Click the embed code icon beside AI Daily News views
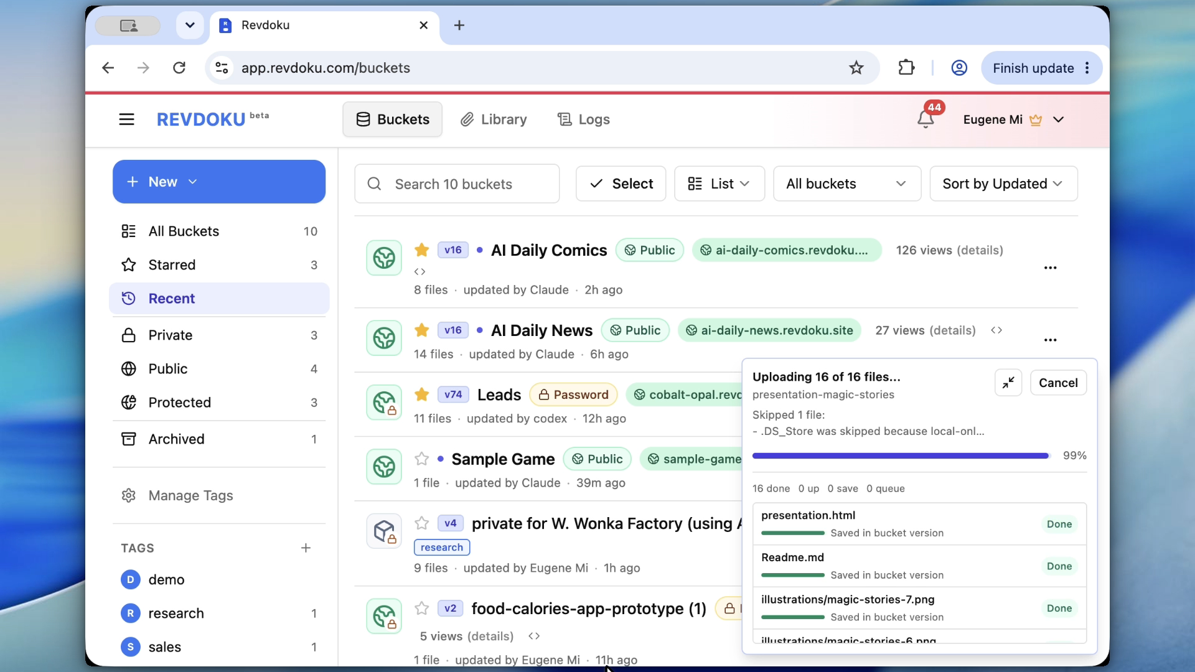This screenshot has width=1195, height=672. pos(996,330)
